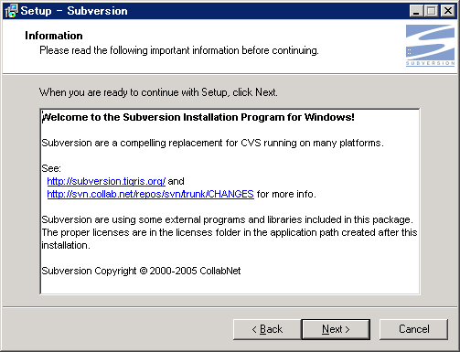Viewport: 460px width, 352px height.
Task: Close the Subversion Setup window
Action: pyautogui.click(x=448, y=11)
